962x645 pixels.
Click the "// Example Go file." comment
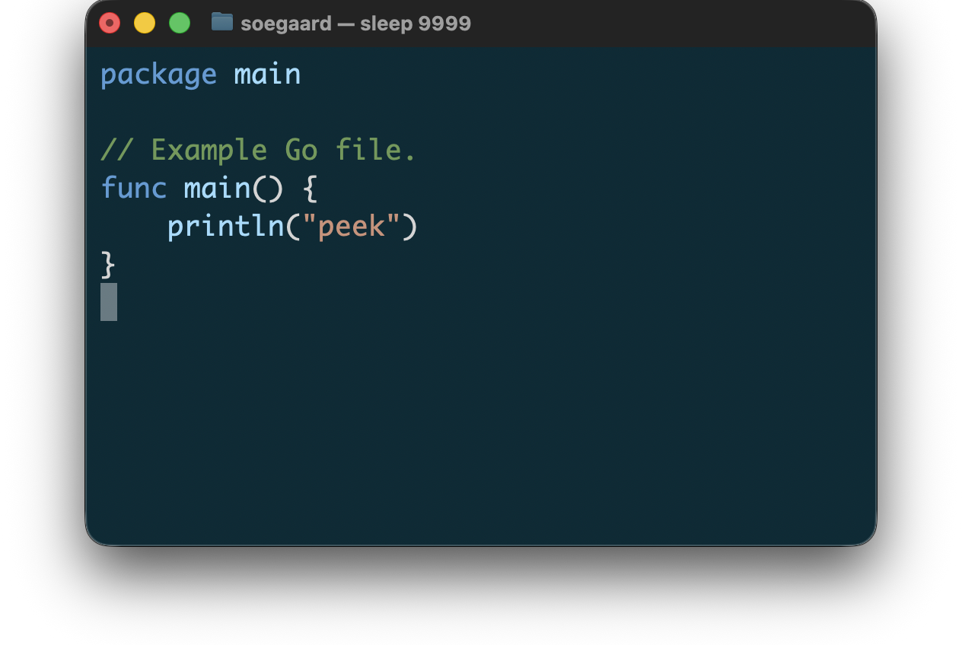(x=258, y=150)
